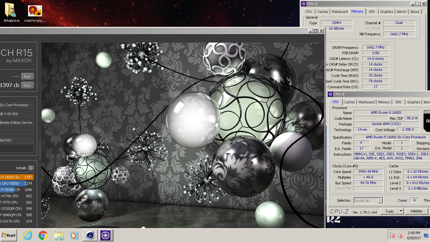The width and height of the screenshot is (430, 242).
Task: Click the Core Voltage 1.395 V value
Action: pyautogui.click(x=408, y=130)
